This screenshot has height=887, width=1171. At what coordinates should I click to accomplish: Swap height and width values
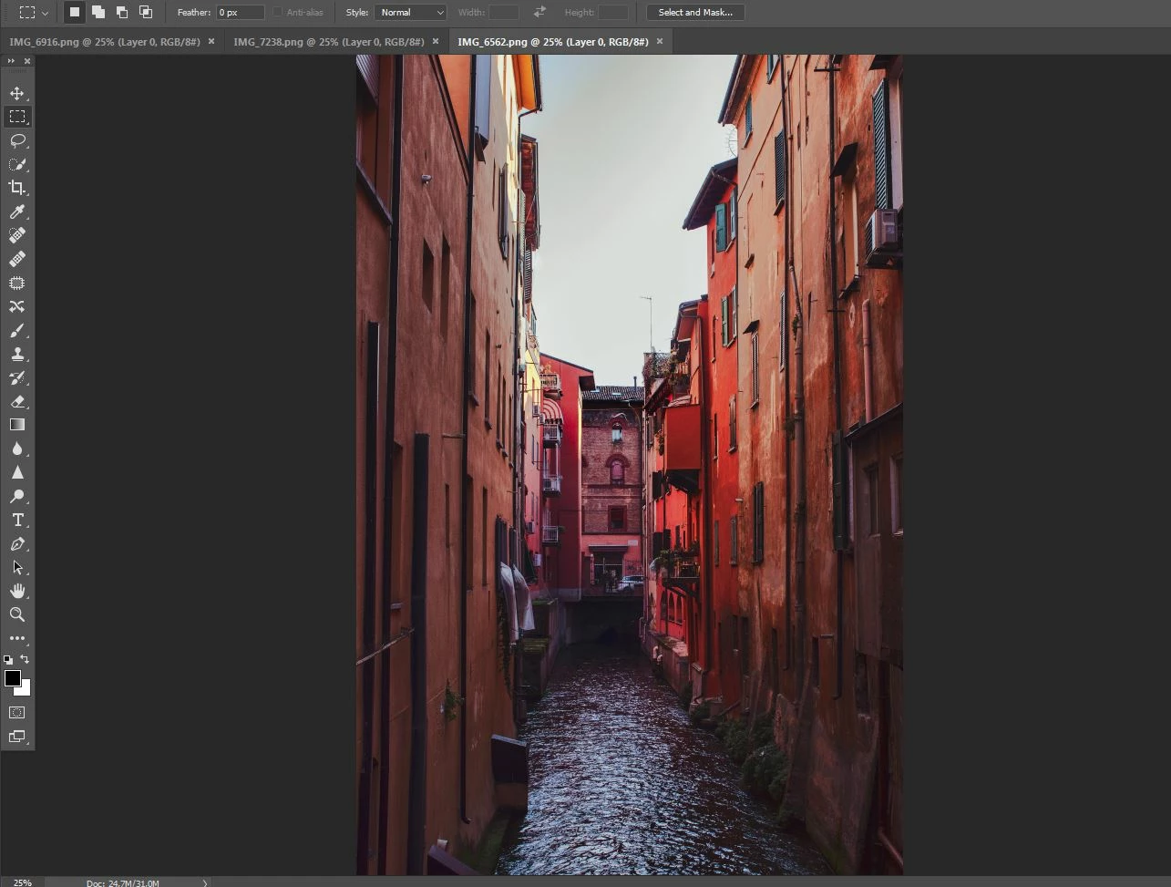point(540,12)
